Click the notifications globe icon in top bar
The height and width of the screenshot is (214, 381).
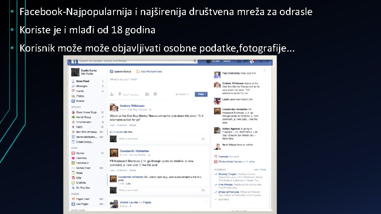[x=252, y=61]
